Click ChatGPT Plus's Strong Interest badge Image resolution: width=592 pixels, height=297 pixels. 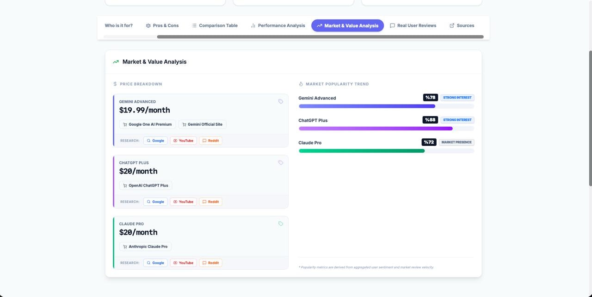click(457, 120)
